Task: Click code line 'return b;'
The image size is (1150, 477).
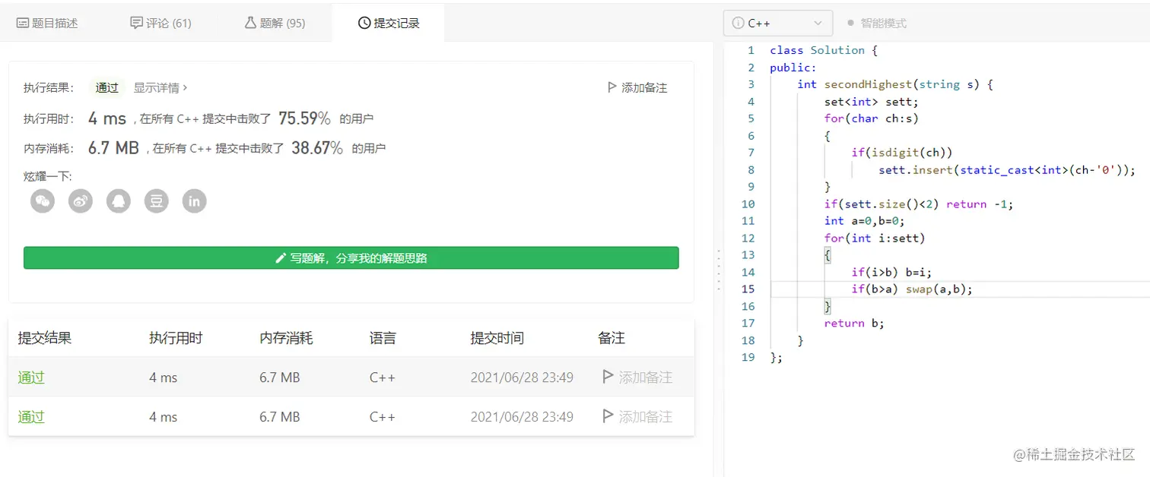Action: click(x=854, y=324)
